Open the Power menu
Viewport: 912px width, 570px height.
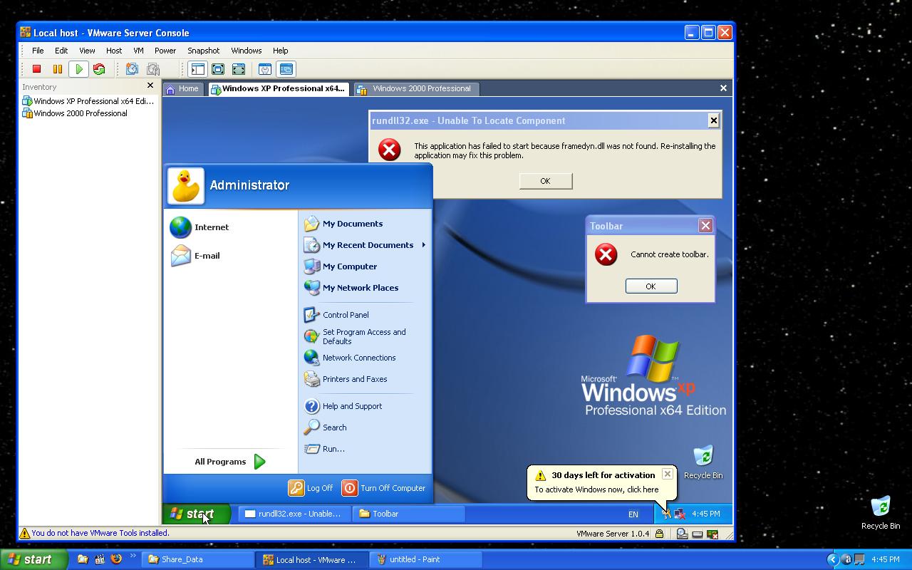[x=165, y=51]
